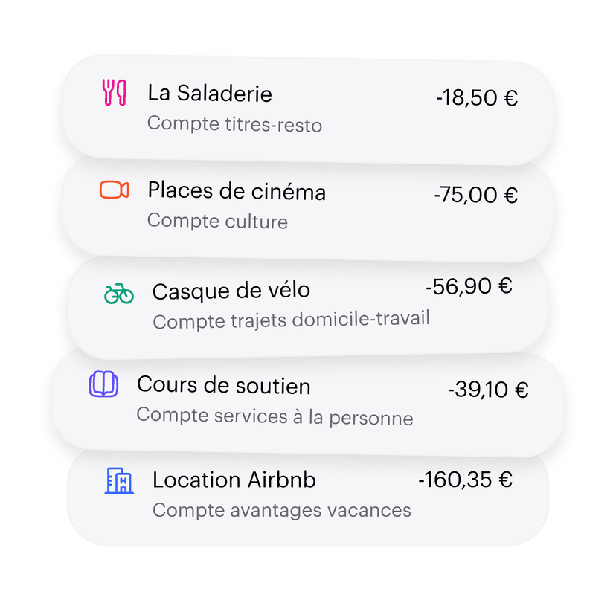Click the icon beside Casque de vélo
Image resolution: width=616 pixels, height=600 pixels.
[x=118, y=292]
